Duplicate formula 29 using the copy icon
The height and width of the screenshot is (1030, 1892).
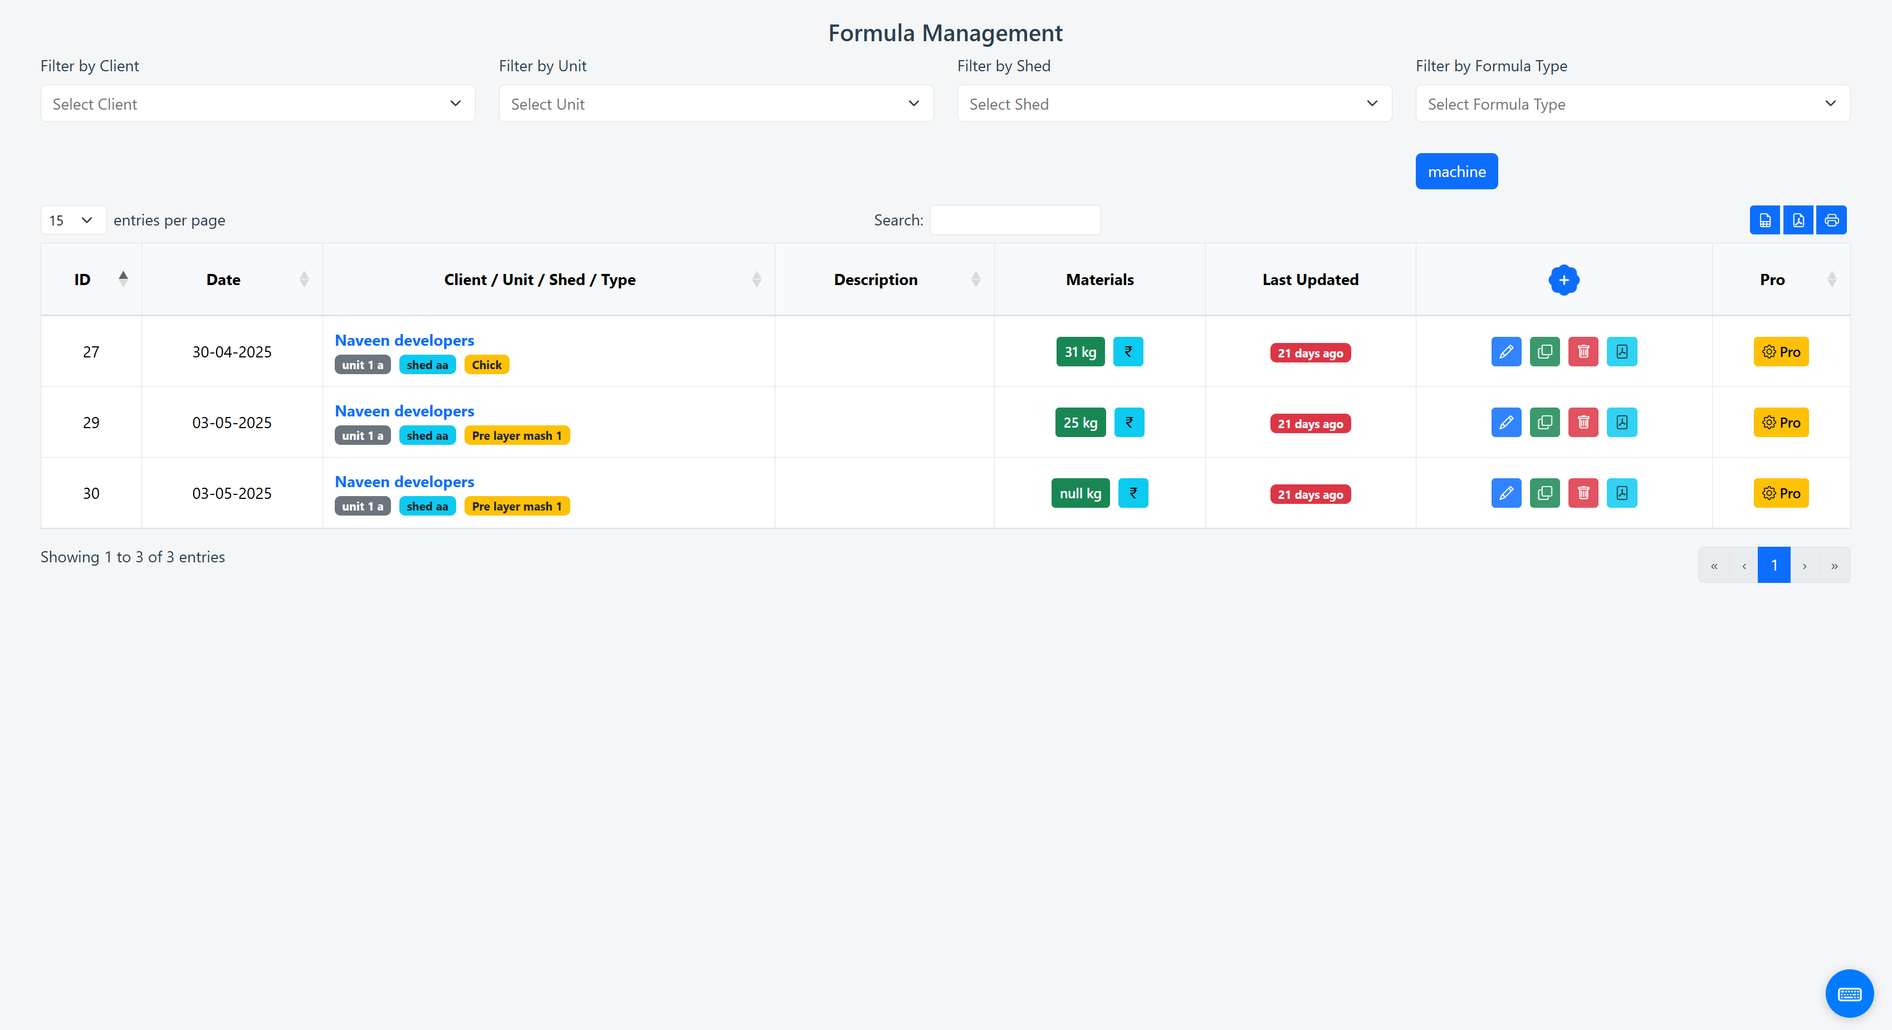[x=1544, y=422]
